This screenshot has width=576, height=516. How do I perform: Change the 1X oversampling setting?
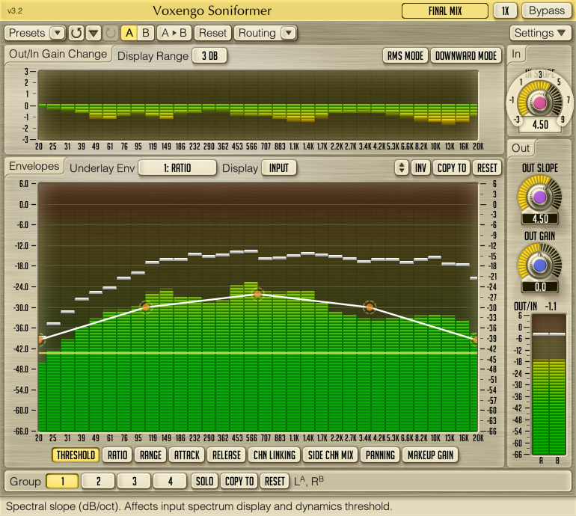506,10
